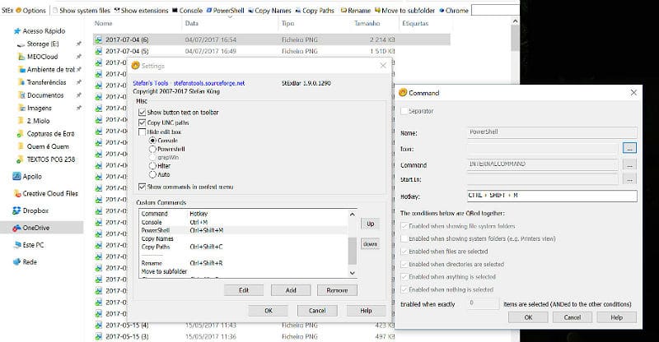Launch PowerShell from the StExBar toolbar
The height and width of the screenshot is (342, 659).
[x=225, y=11]
